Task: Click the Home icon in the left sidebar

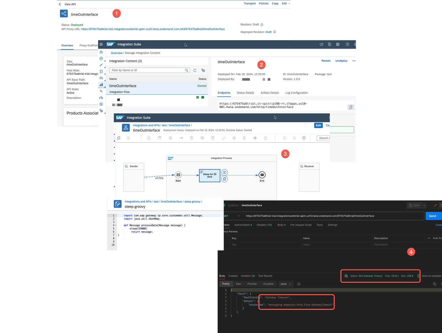Action: (x=101, y=52)
